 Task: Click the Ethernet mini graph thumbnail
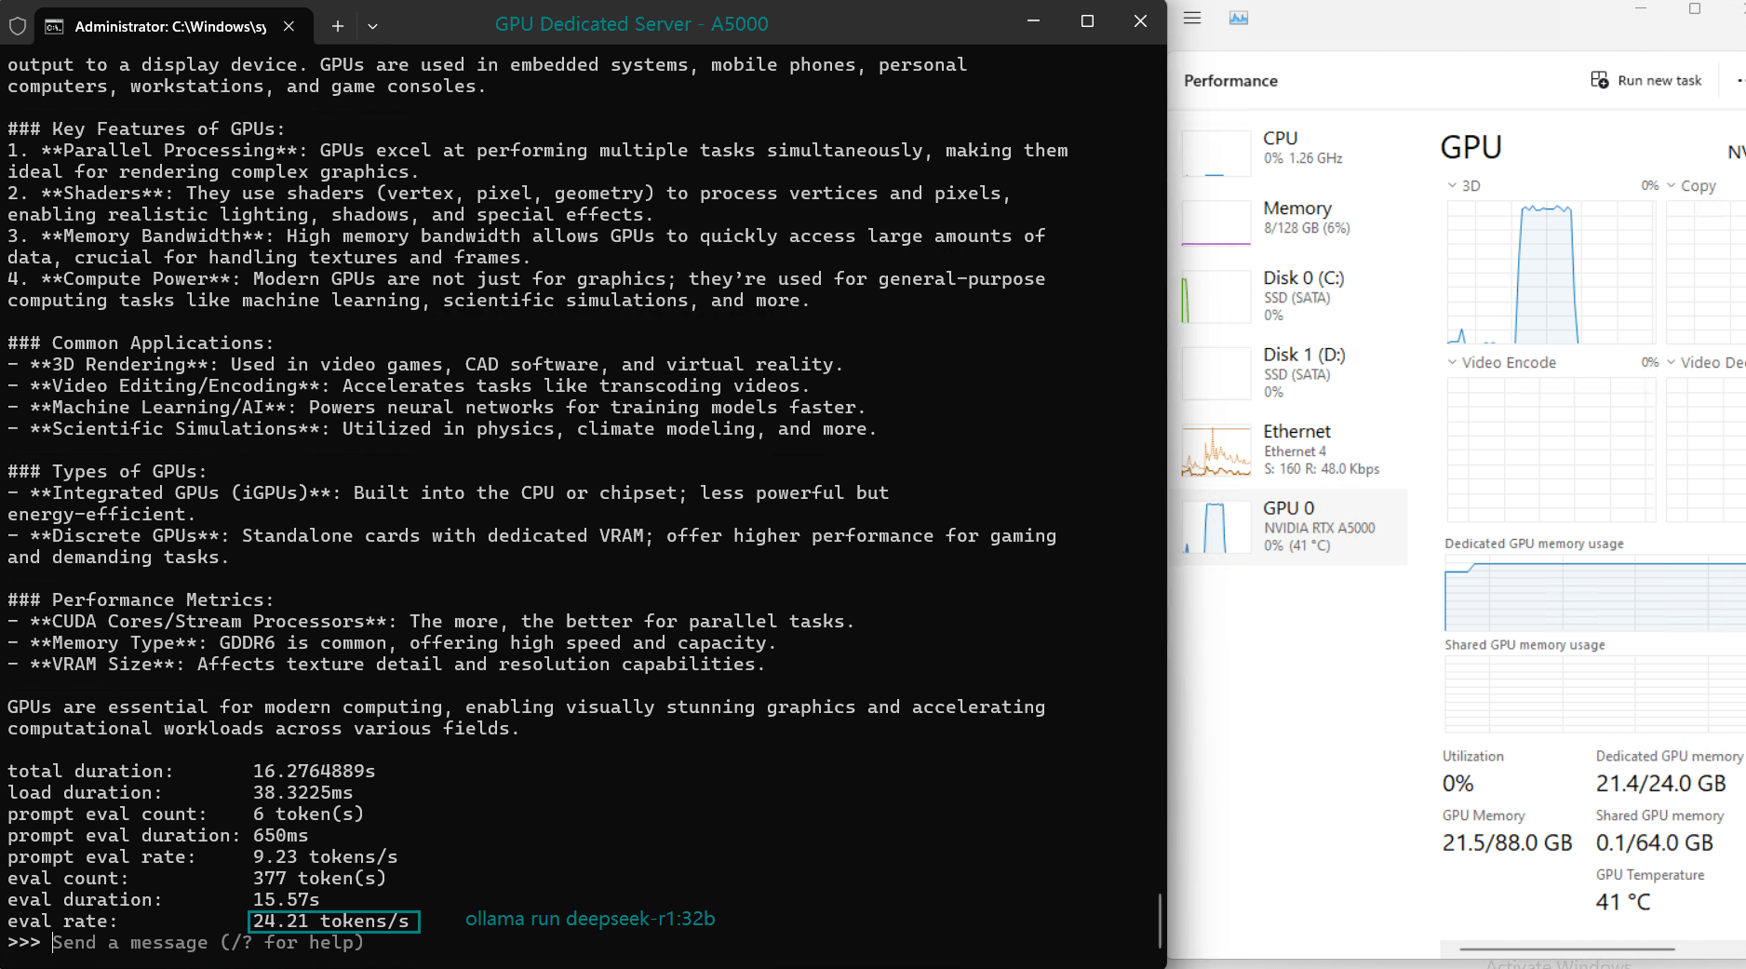tap(1216, 451)
